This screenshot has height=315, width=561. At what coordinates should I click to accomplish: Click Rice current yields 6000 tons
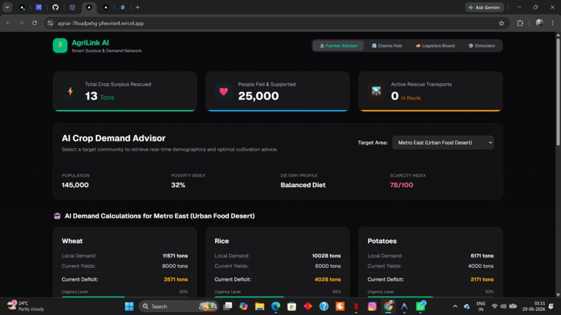pyautogui.click(x=328, y=266)
